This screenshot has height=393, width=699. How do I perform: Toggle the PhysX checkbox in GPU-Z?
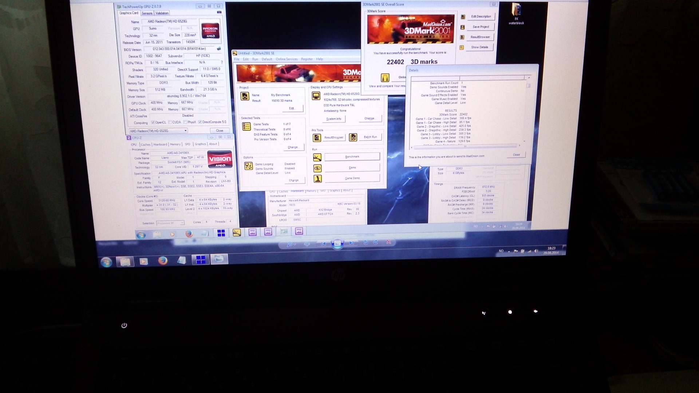(x=185, y=122)
